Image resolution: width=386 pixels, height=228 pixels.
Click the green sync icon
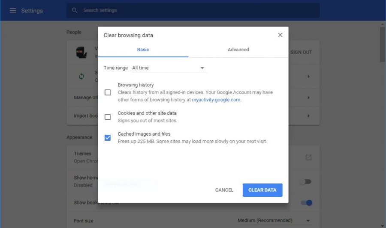pos(81,77)
